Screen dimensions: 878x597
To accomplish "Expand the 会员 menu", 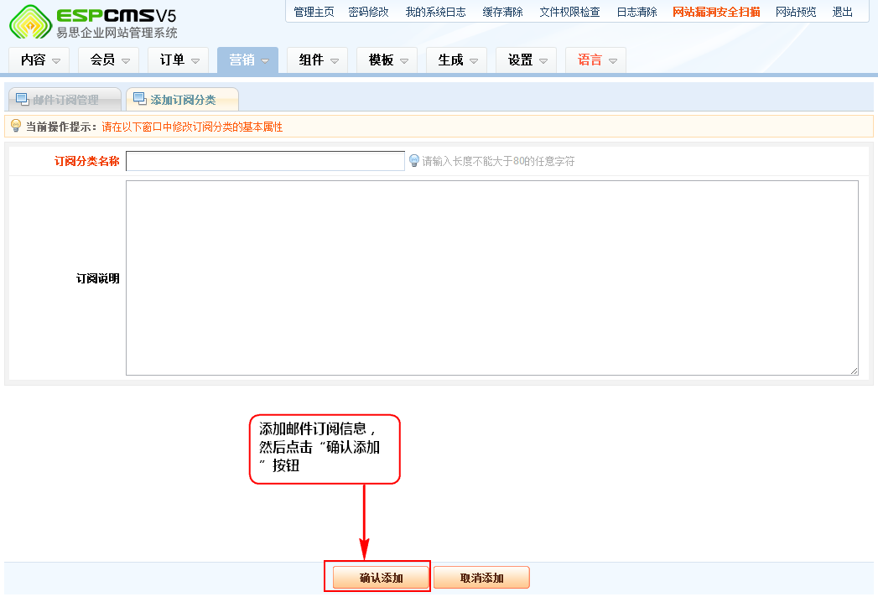I will 109,60.
